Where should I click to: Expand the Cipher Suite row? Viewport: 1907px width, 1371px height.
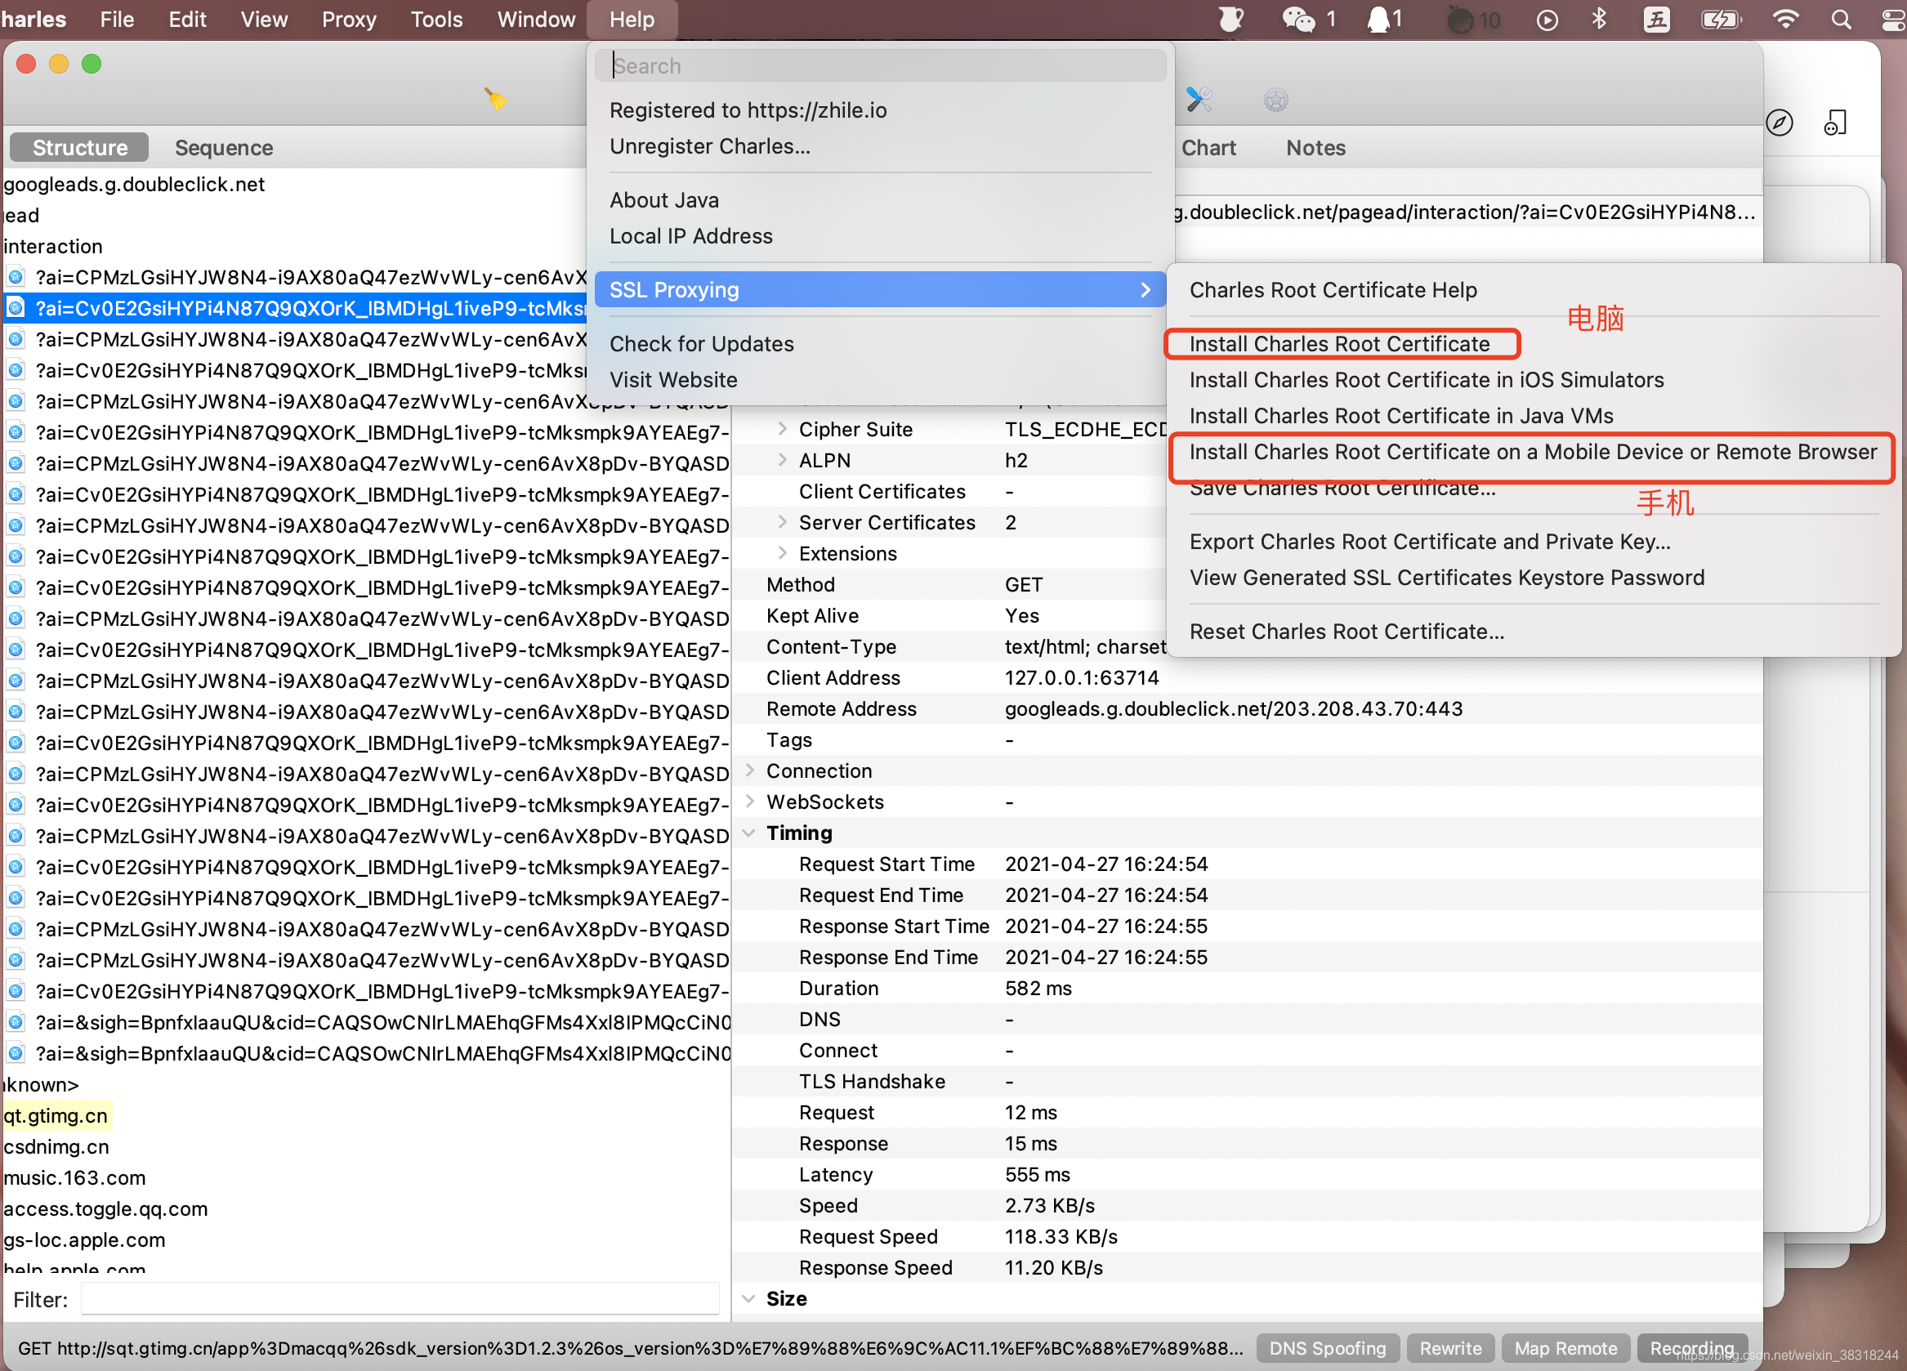tap(782, 429)
